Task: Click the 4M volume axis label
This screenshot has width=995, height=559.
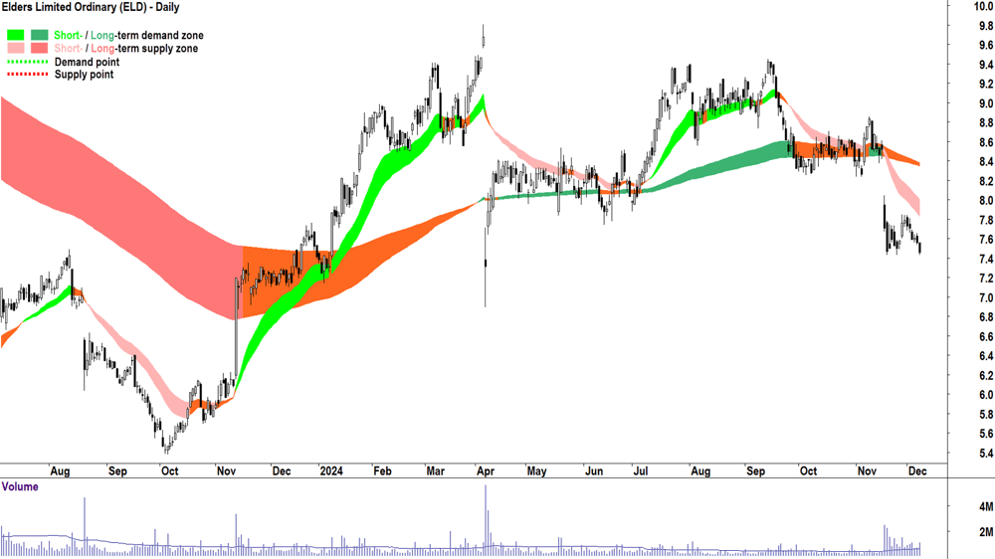Action: pyautogui.click(x=986, y=506)
